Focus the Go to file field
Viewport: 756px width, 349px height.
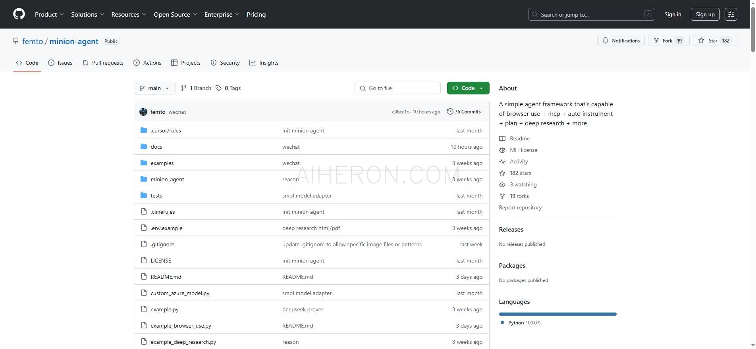click(397, 88)
